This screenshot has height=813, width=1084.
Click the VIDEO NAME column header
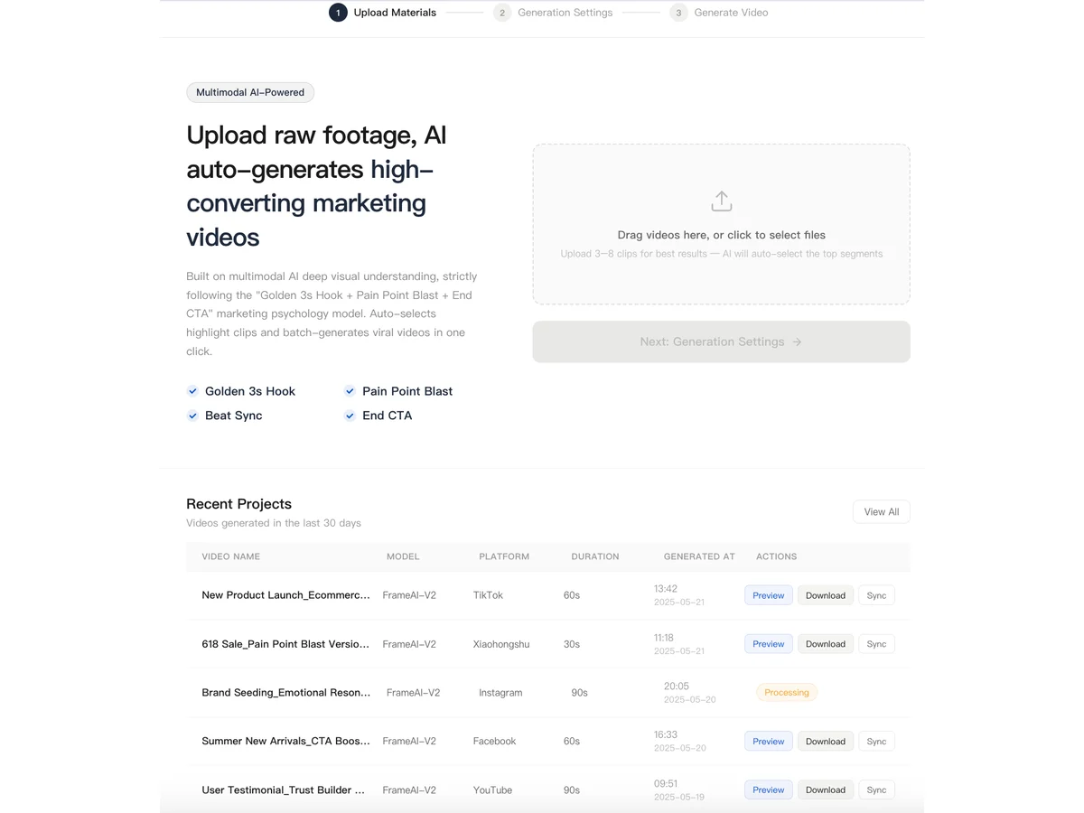click(x=230, y=556)
